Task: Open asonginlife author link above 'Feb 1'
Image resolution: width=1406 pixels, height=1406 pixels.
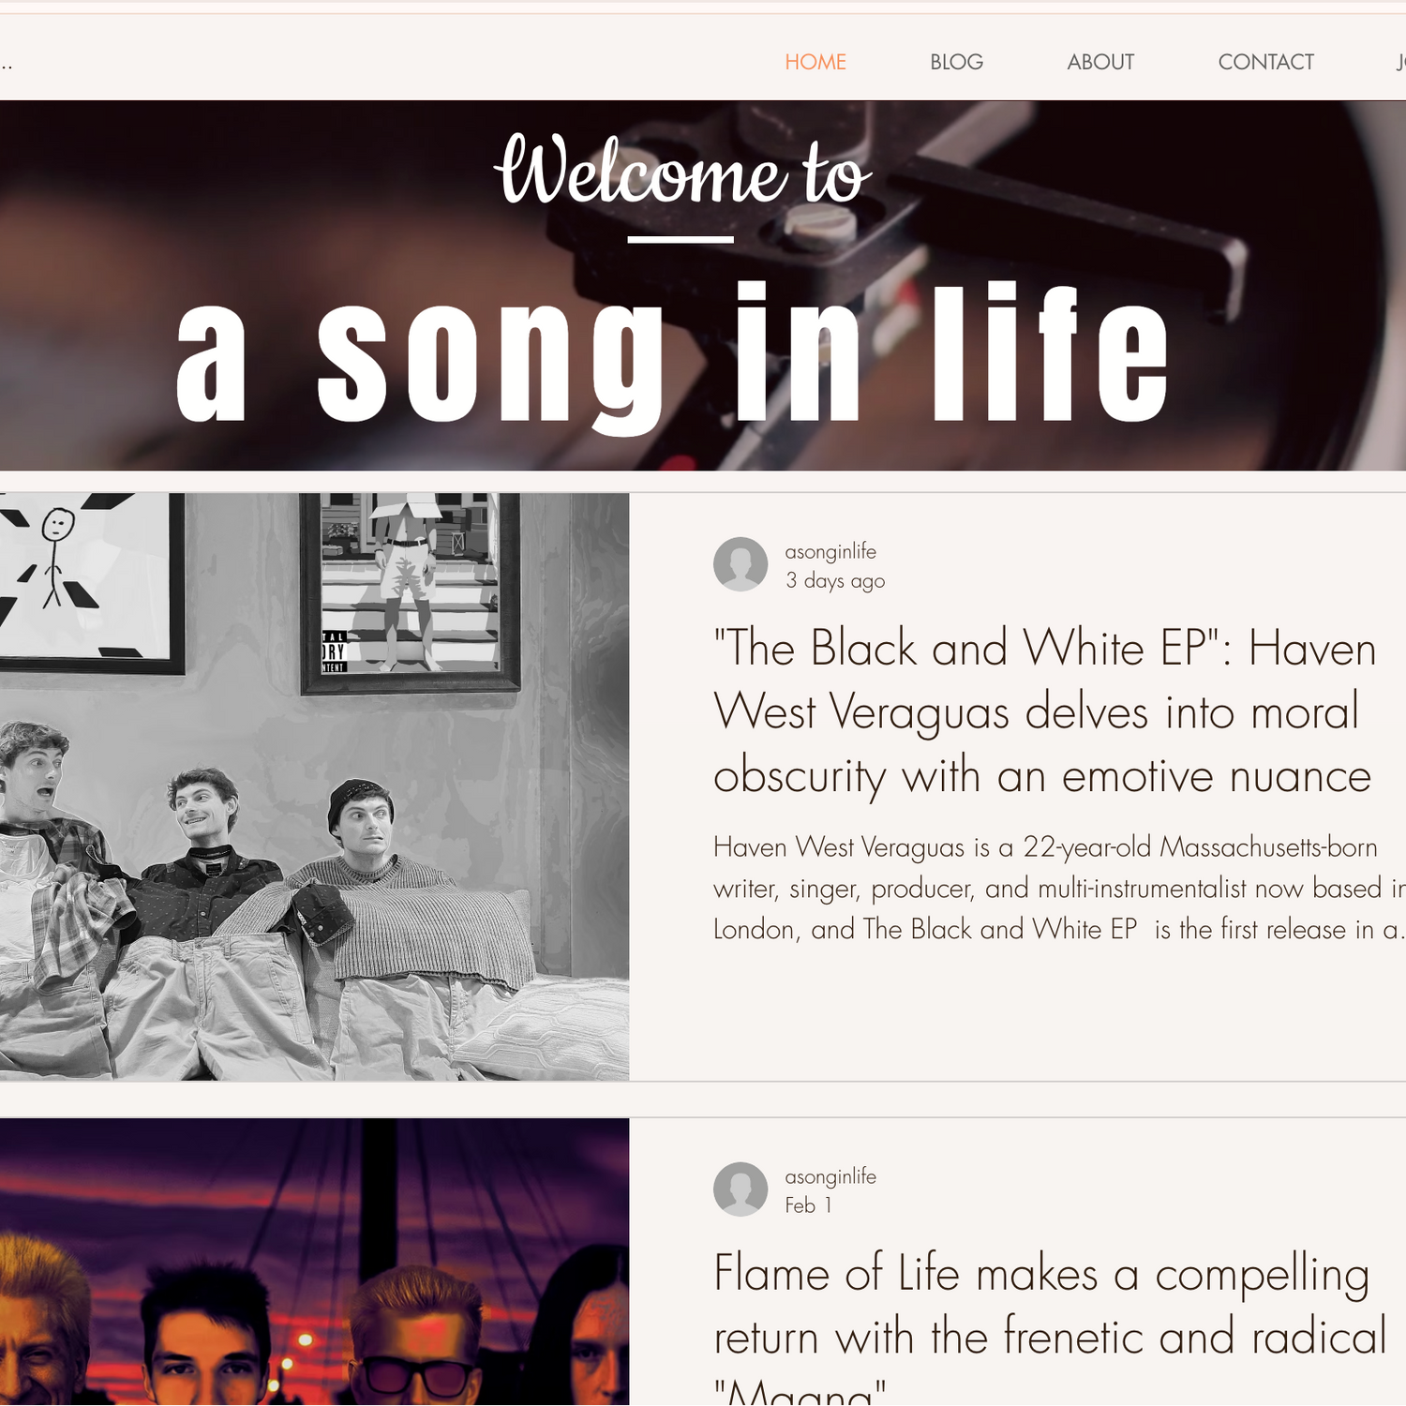Action: [x=830, y=1176]
